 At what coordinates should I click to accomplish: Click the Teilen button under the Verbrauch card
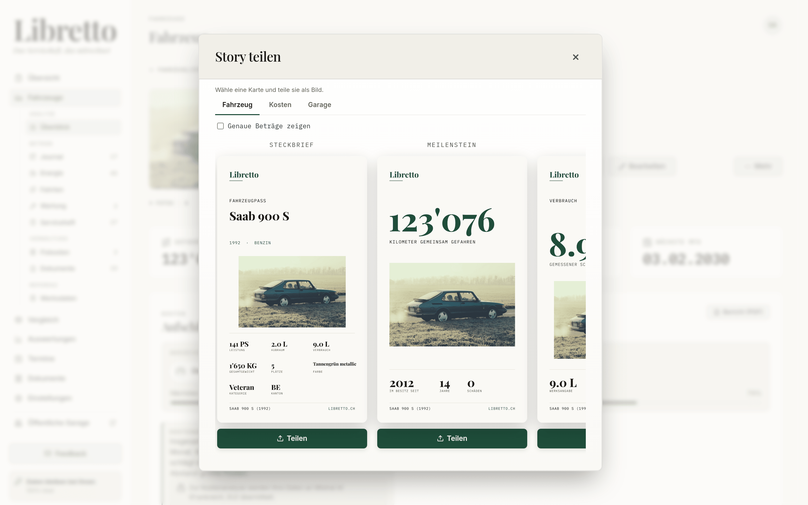(x=561, y=438)
